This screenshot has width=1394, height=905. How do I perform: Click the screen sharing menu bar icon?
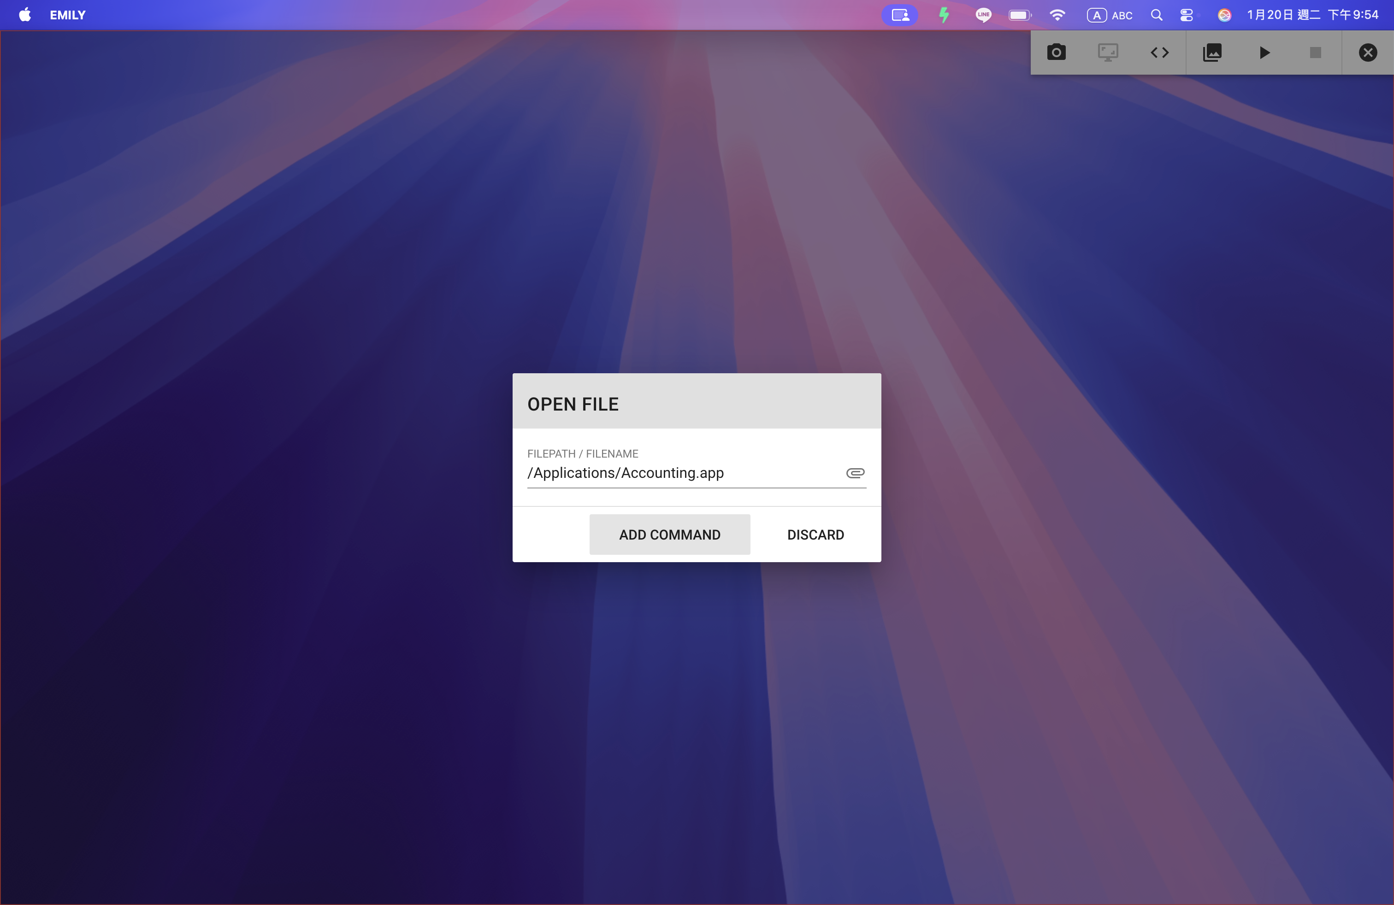tap(900, 15)
